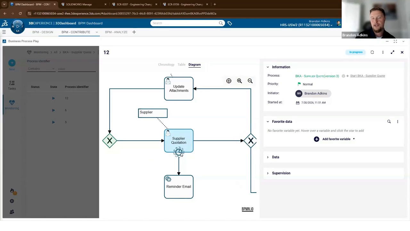Click Monitoring in the breadcrumb
Viewport: 410px width, 231px height.
(x=41, y=52)
